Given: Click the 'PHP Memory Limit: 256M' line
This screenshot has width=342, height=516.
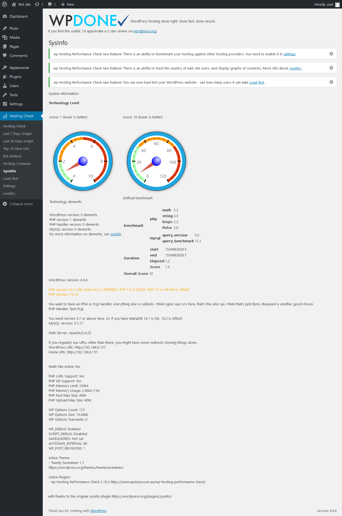Looking at the screenshot, I should (68, 386).
